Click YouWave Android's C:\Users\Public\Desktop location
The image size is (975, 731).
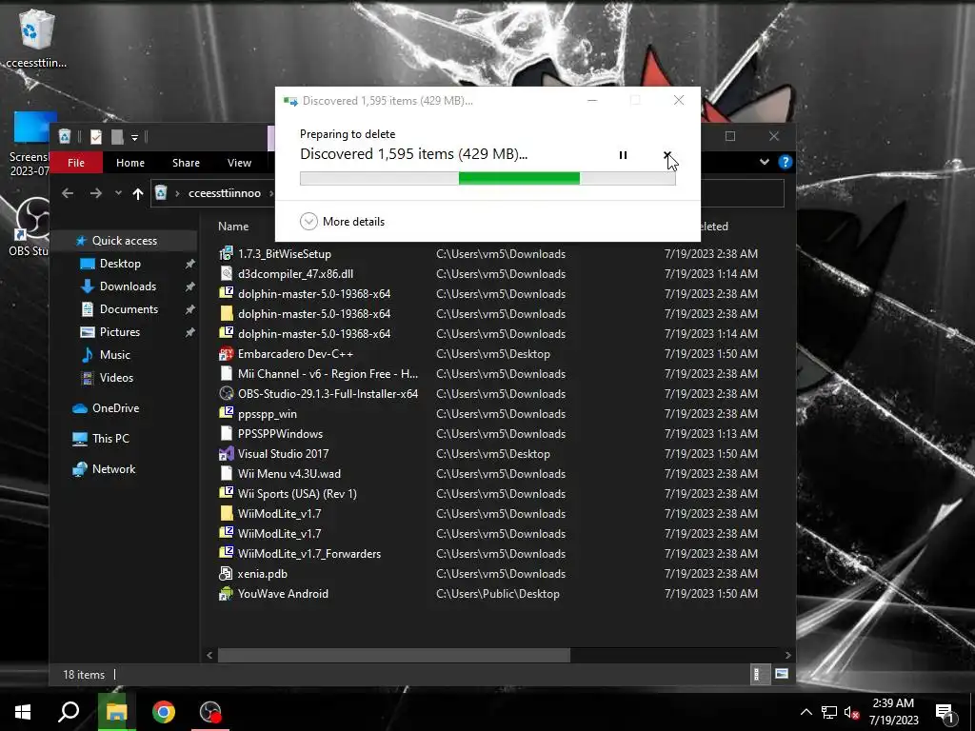click(x=497, y=594)
